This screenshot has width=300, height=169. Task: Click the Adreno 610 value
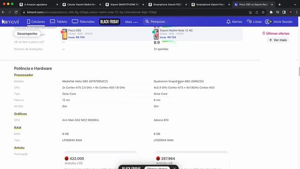point(161,120)
